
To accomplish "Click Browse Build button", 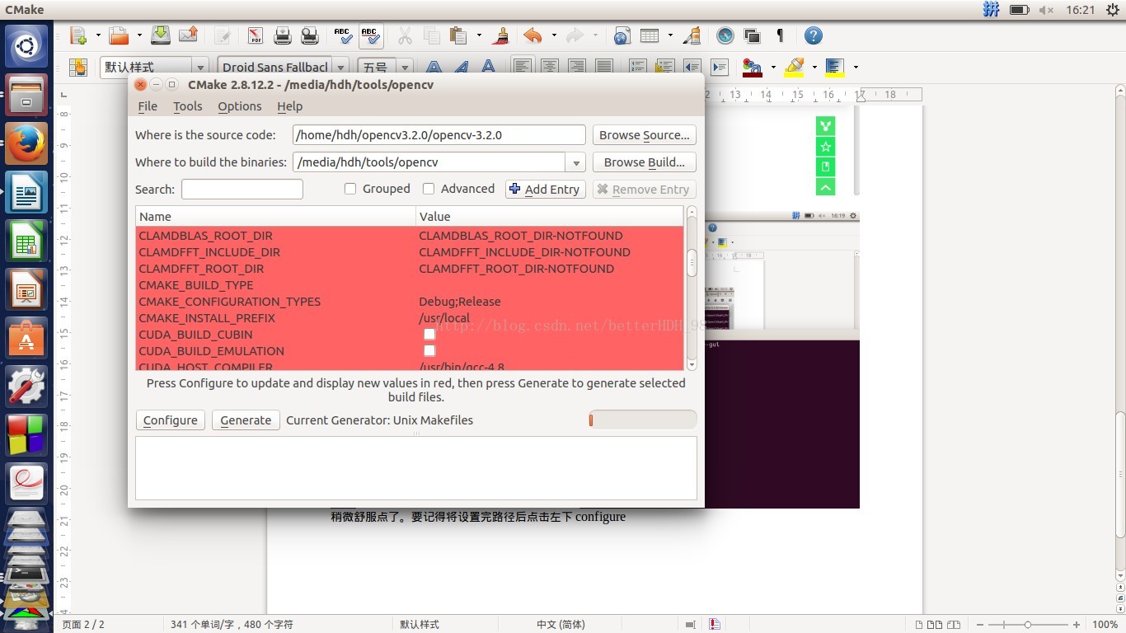I will (x=644, y=162).
